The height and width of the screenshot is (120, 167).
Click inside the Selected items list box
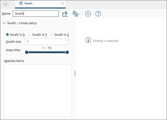[37, 90]
